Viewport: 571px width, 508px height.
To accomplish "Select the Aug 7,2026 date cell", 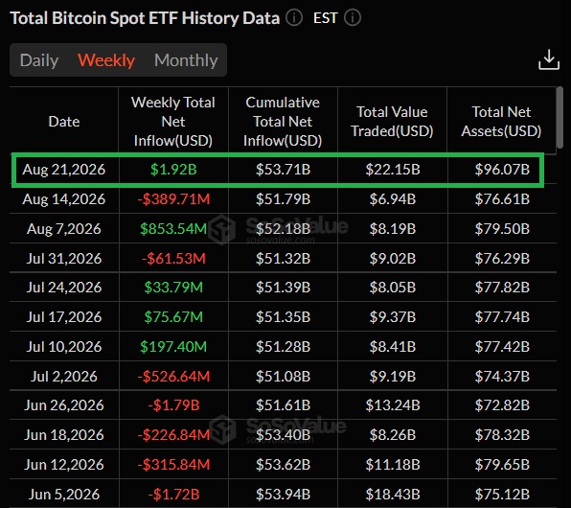I will (64, 229).
